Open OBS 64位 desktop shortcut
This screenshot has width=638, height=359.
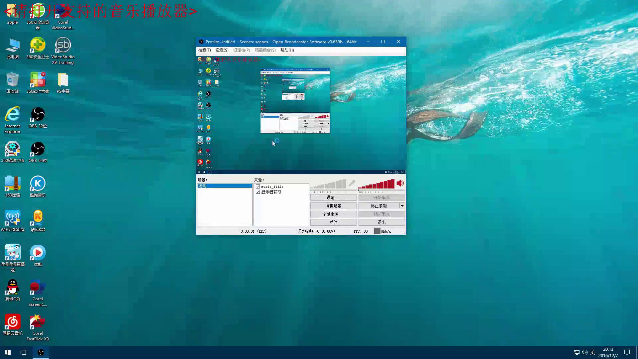click(x=38, y=149)
